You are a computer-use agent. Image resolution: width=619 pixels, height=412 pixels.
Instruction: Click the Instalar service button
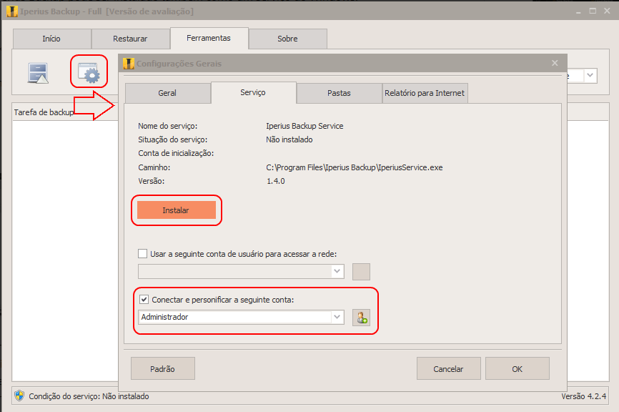(x=176, y=210)
